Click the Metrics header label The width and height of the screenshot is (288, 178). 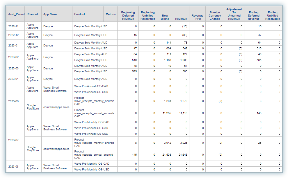click(111, 14)
